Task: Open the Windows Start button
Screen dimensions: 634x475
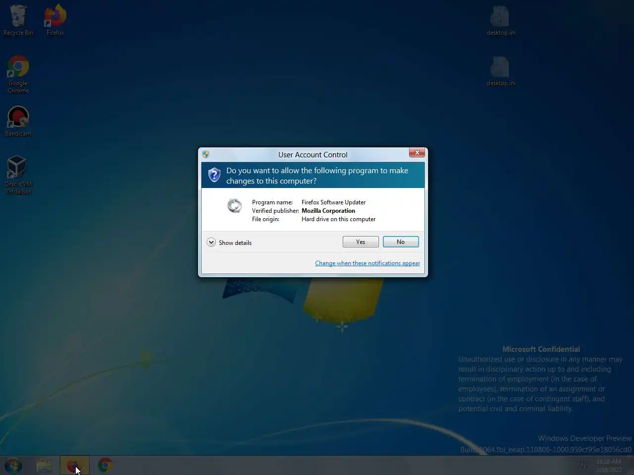Action: (13, 466)
